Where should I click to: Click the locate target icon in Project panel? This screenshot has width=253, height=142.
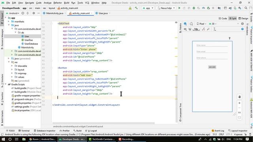click(x=23, y=13)
